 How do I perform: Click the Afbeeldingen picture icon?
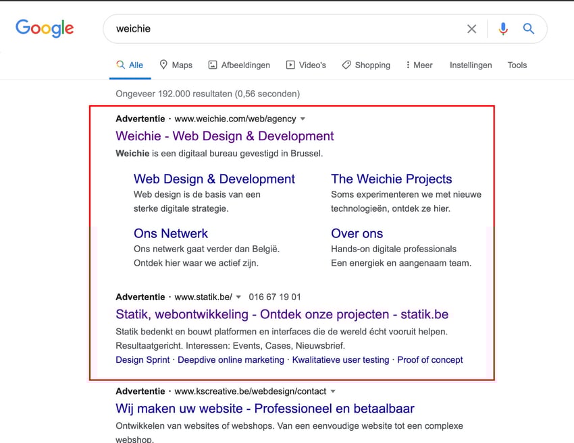click(x=212, y=65)
